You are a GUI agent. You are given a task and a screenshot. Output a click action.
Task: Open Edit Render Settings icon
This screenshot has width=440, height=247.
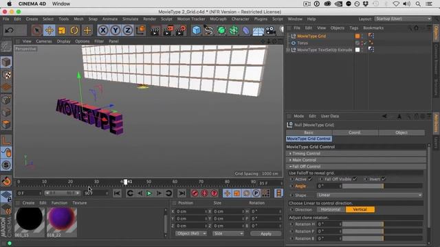click(x=180, y=30)
